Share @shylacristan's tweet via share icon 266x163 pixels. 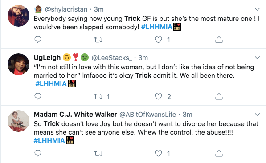tap(219, 40)
